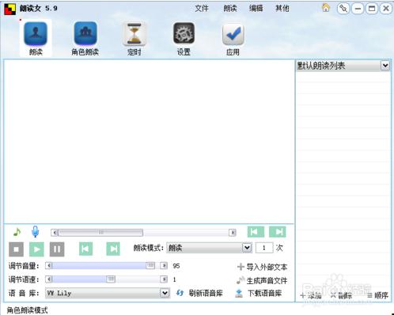Click the right arrow of the volume slider
This screenshot has height=315, width=394.
coord(164,265)
